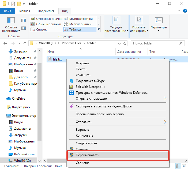The image size is (188, 169).
Task: Open OneDrive in the navigation pane
Action: pyautogui.click(x=18, y=99)
